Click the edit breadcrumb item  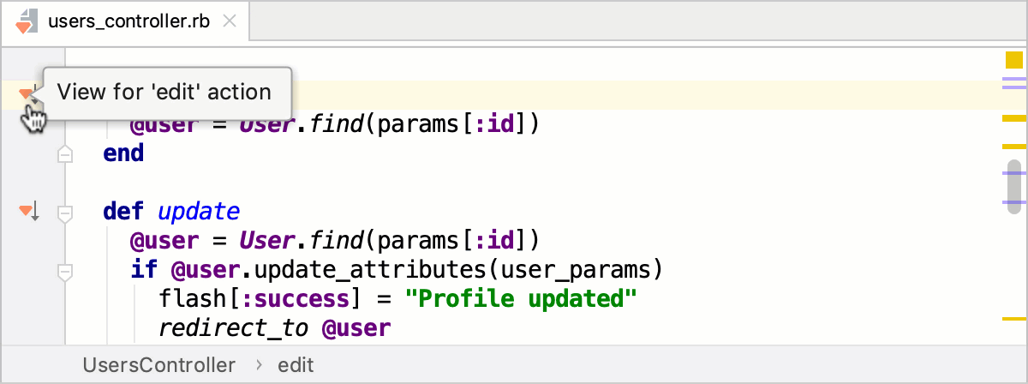click(296, 365)
